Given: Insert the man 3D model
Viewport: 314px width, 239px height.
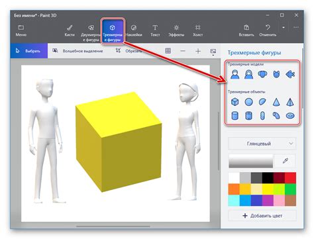Looking at the screenshot, I should [x=235, y=74].
